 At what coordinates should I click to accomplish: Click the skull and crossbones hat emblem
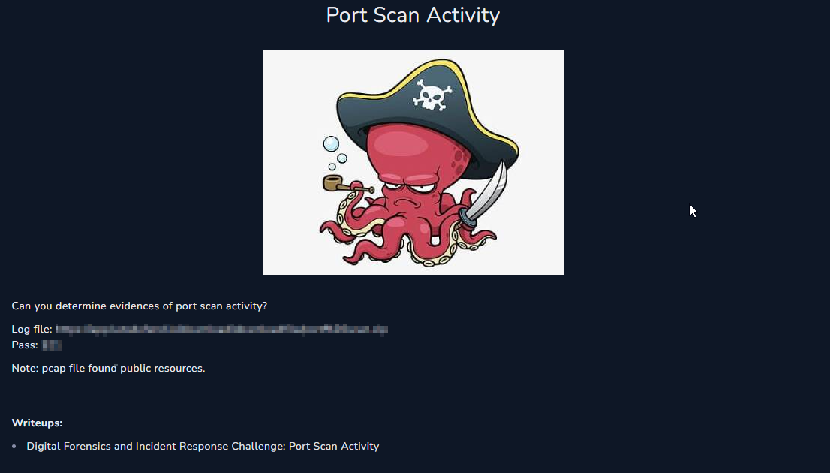pos(432,95)
